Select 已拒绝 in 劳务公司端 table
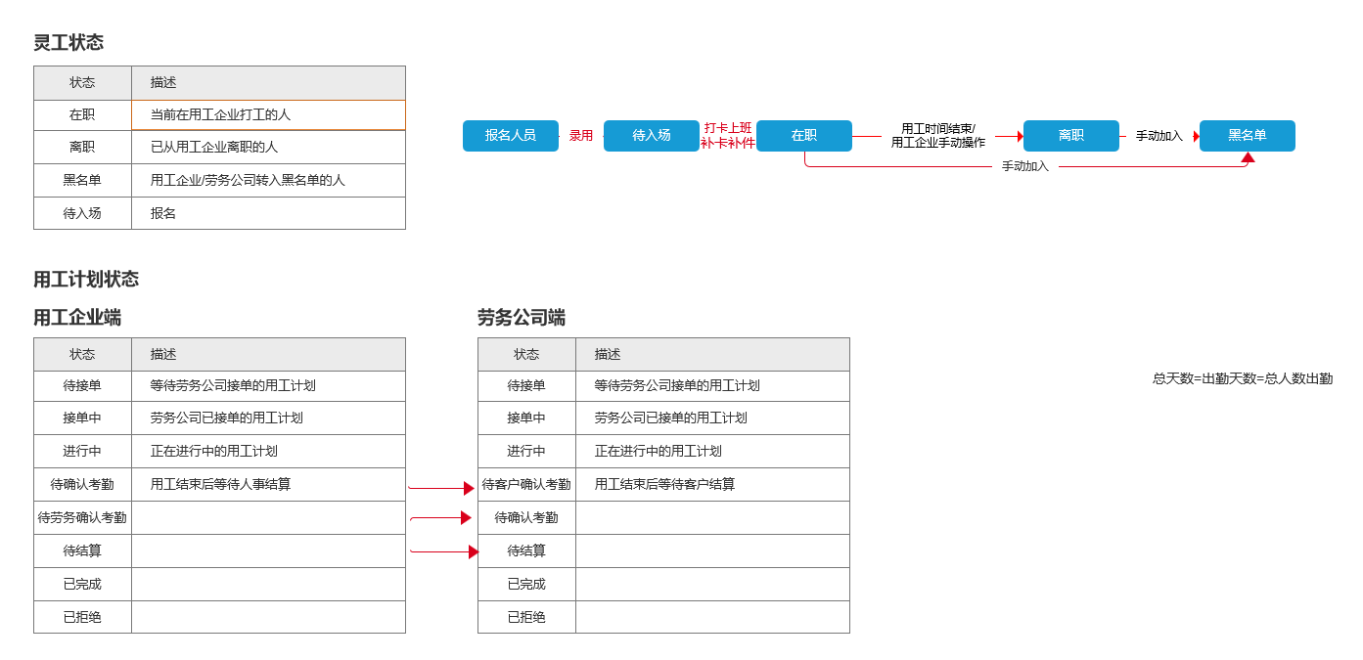This screenshot has height=660, width=1363. (526, 617)
